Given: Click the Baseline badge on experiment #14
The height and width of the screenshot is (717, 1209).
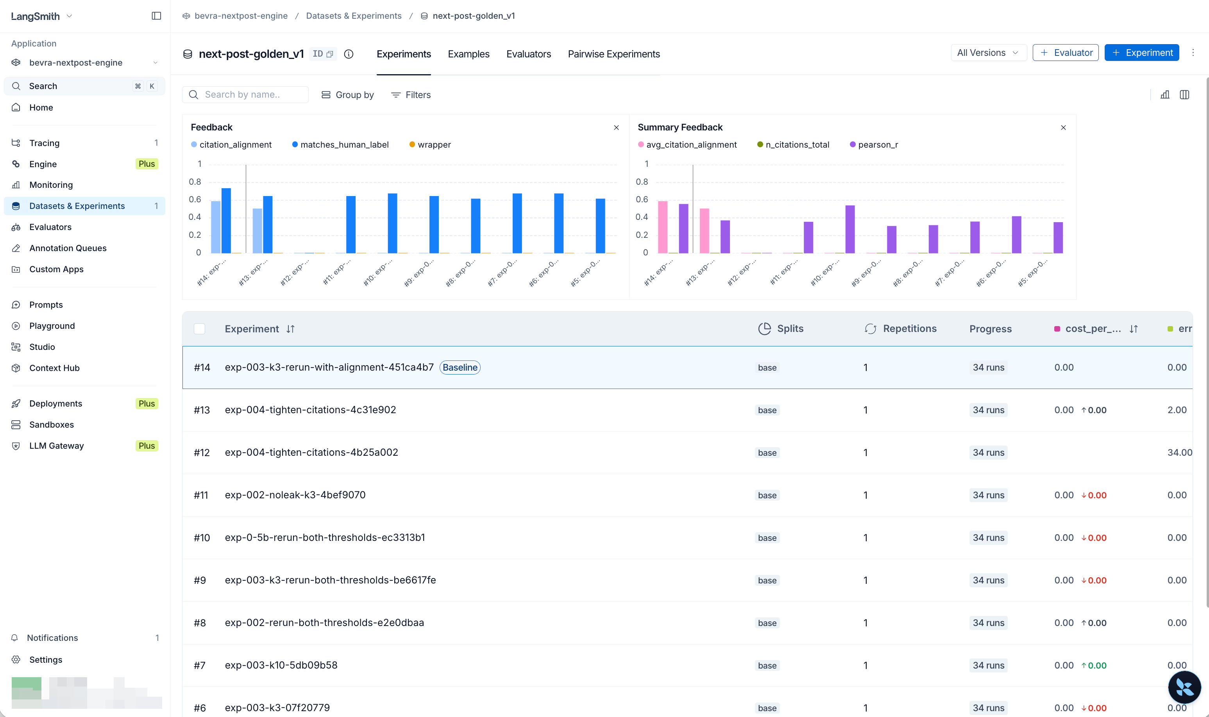Looking at the screenshot, I should click(460, 368).
